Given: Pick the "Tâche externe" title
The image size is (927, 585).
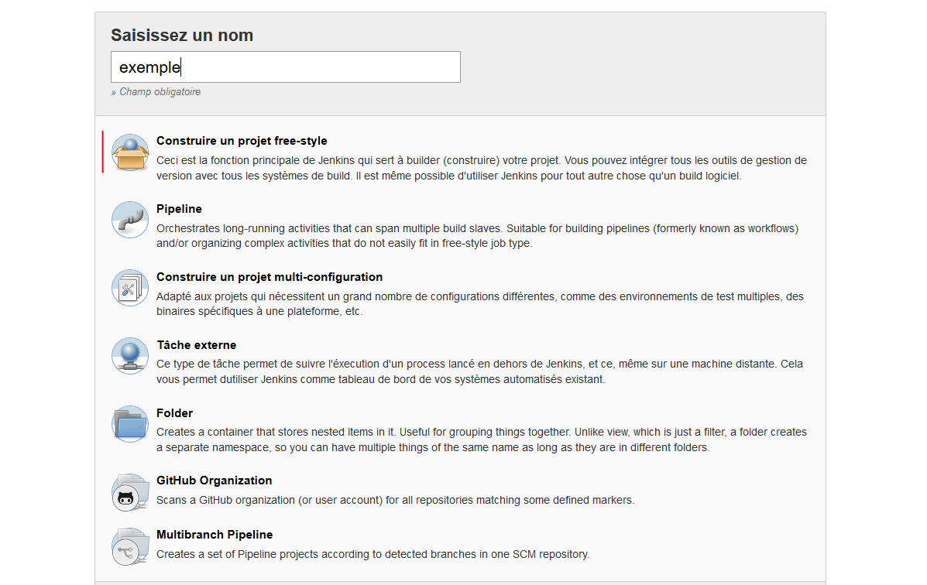Looking at the screenshot, I should (196, 345).
